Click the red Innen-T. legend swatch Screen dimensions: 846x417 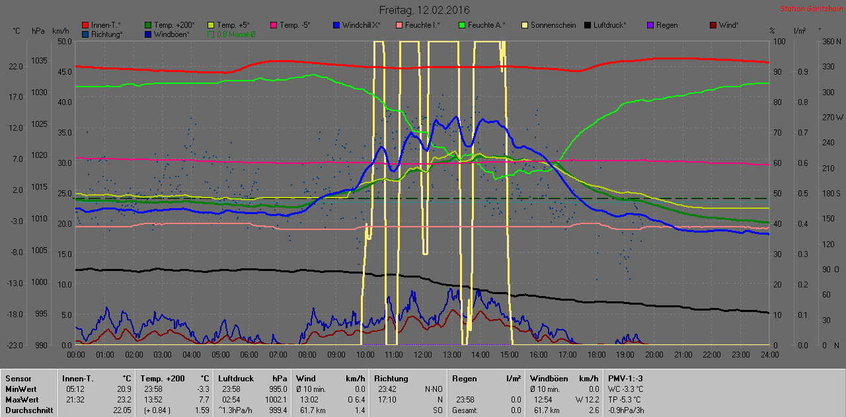coord(85,25)
